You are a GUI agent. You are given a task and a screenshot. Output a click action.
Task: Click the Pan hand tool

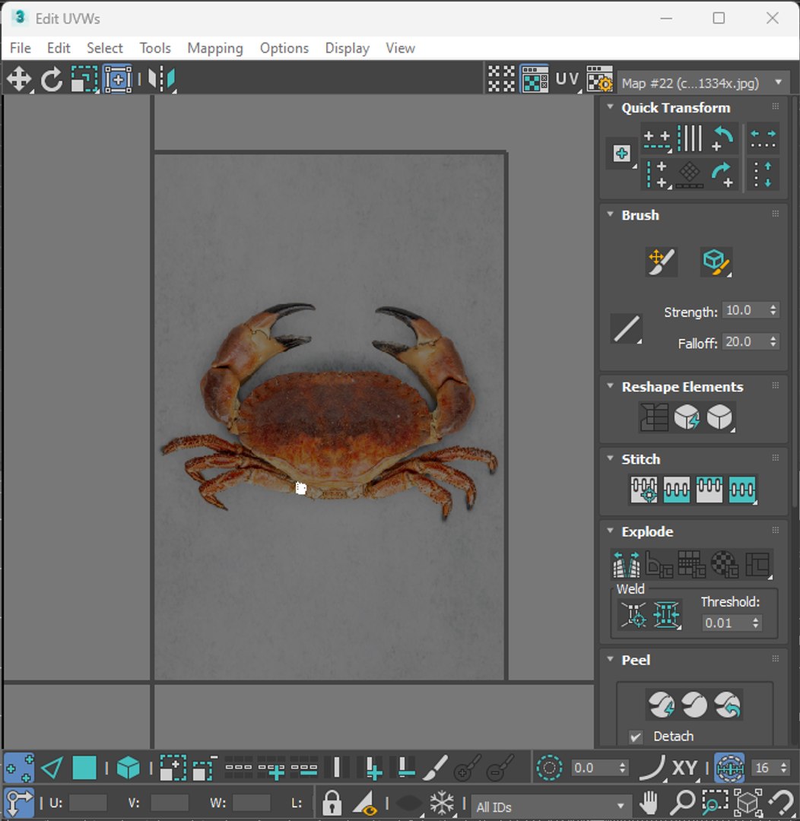click(x=649, y=802)
